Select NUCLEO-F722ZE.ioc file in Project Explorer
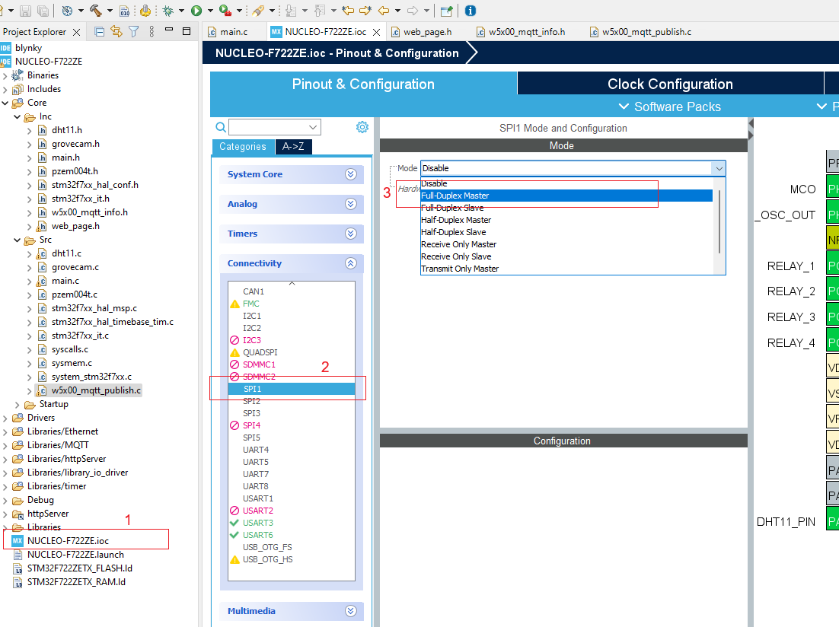The image size is (839, 627). click(x=68, y=541)
